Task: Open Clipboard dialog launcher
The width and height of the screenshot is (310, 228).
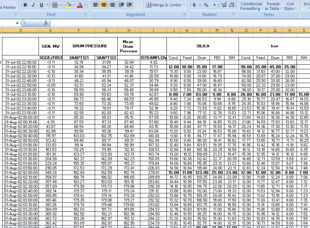Action: [x=16, y=14]
